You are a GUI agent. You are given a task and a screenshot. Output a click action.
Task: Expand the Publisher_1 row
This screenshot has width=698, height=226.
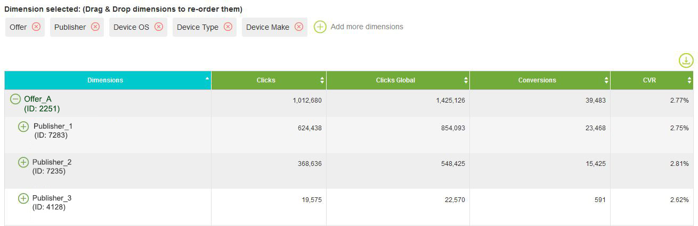23,127
